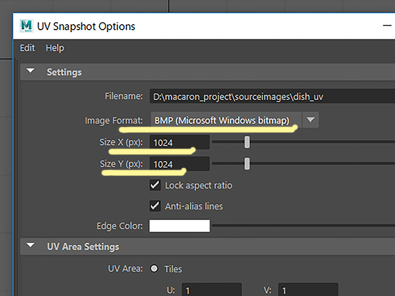This screenshot has width=395, height=296.
Task: Open the Edit menu
Action: [x=27, y=48]
